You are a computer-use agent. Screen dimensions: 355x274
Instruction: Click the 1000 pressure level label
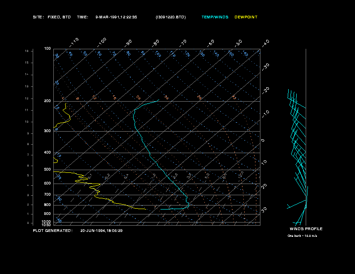(x=47, y=222)
